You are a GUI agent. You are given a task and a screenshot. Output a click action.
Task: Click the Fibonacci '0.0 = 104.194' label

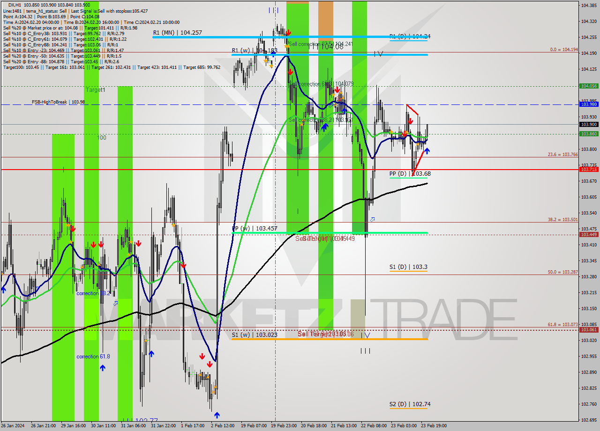coord(564,49)
